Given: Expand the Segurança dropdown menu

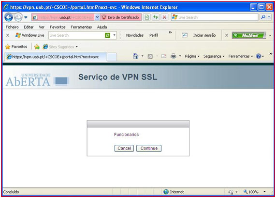Looking at the screenshot, I should (214, 56).
